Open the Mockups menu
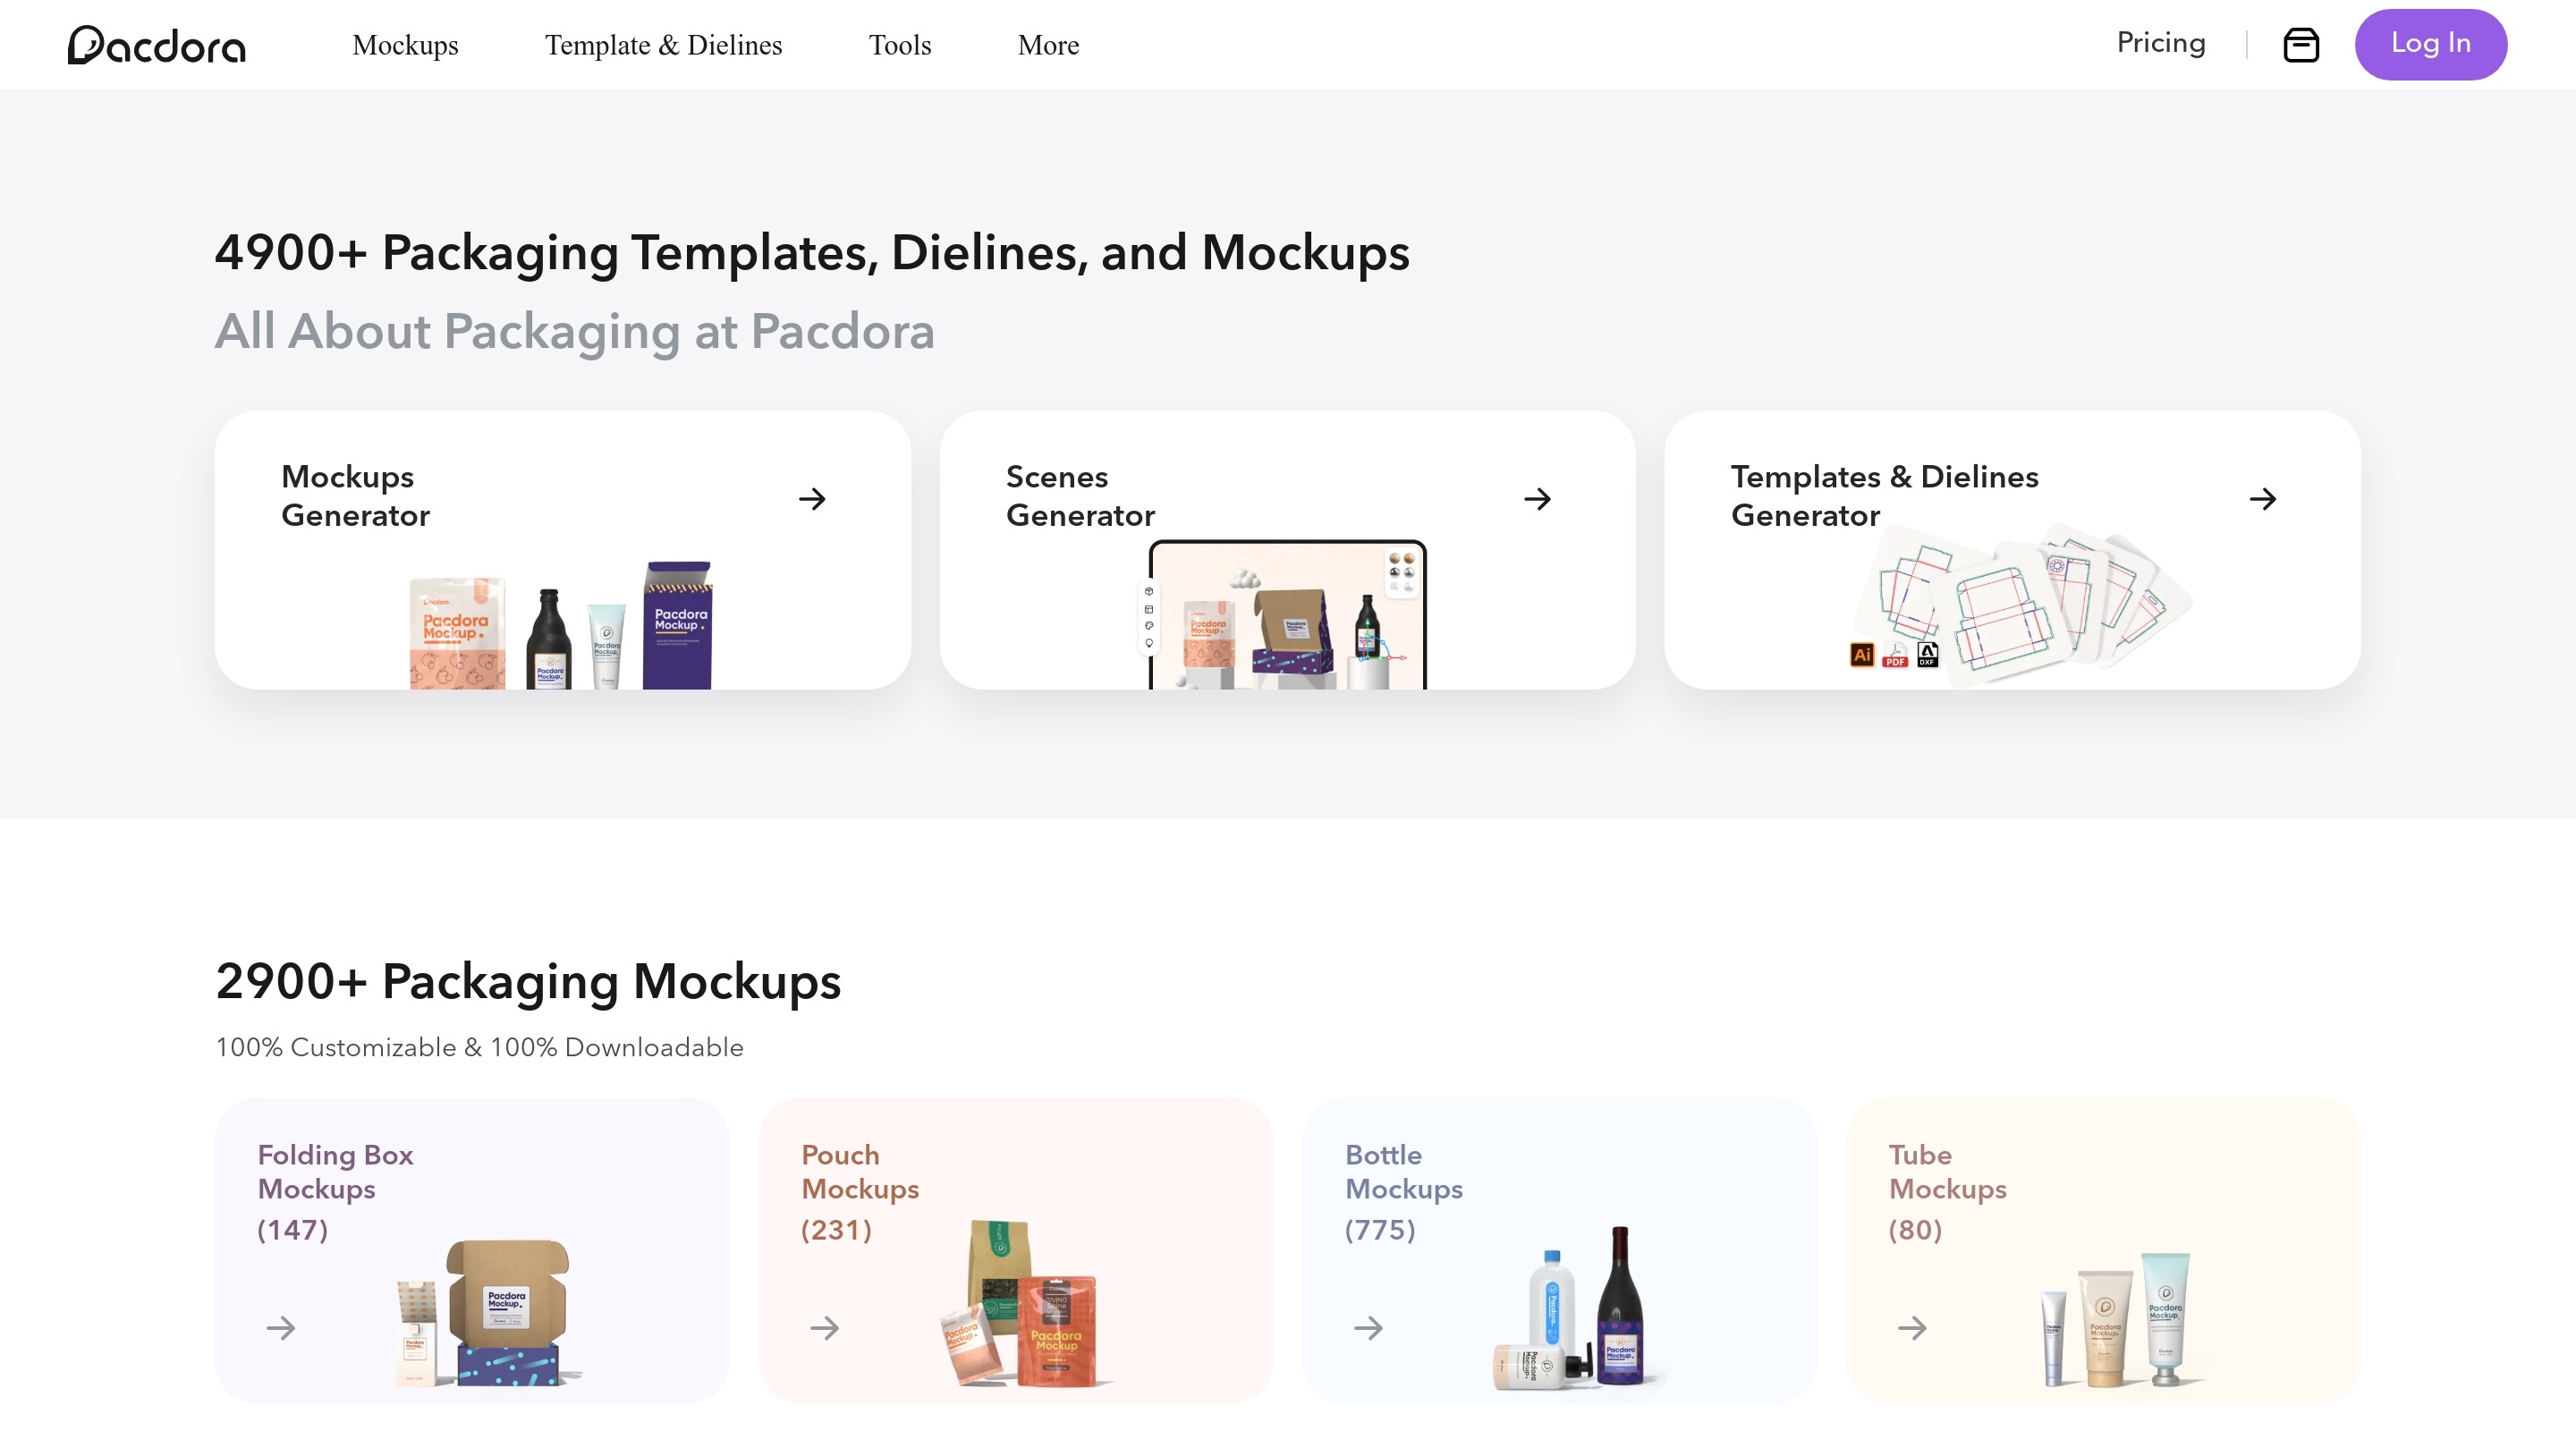 (x=405, y=45)
